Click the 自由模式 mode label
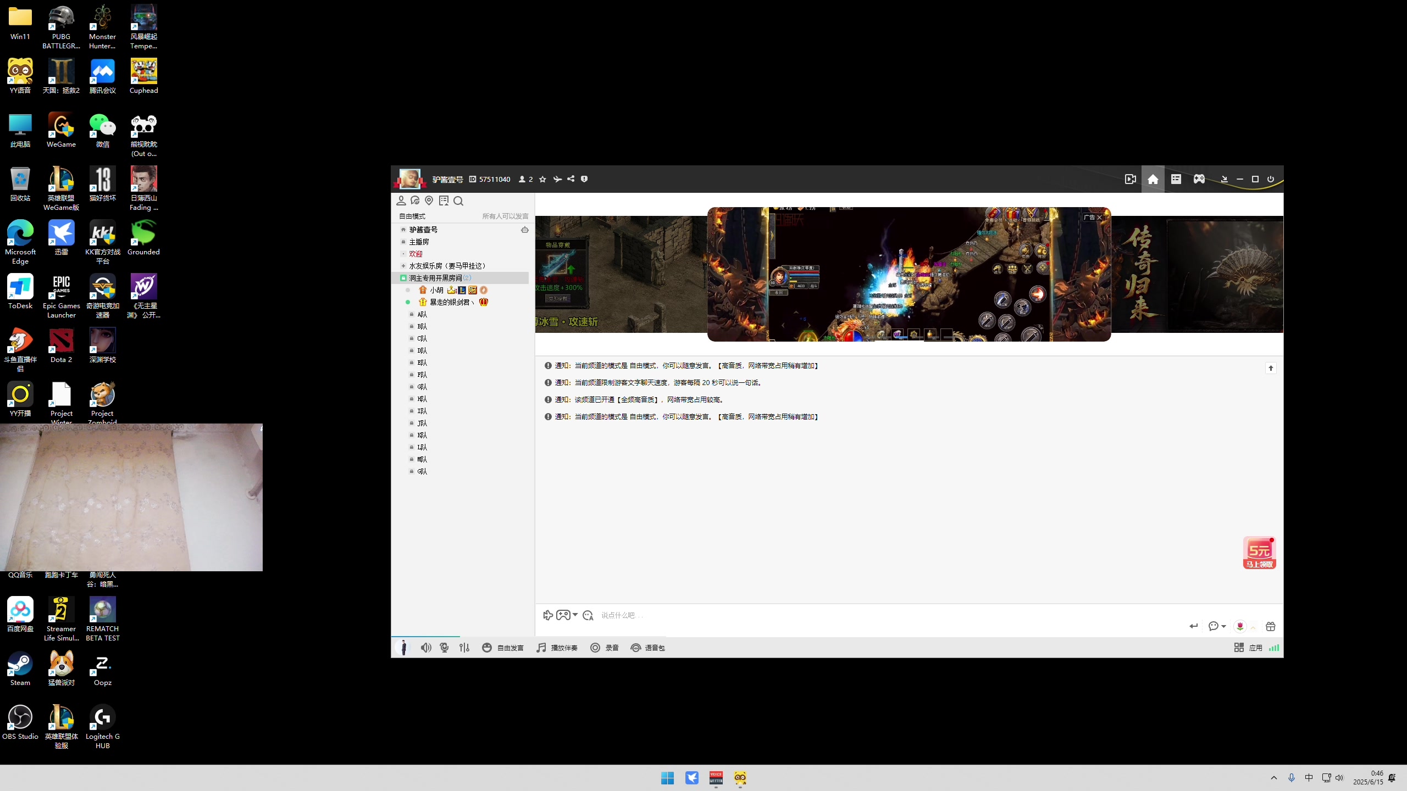 [412, 216]
